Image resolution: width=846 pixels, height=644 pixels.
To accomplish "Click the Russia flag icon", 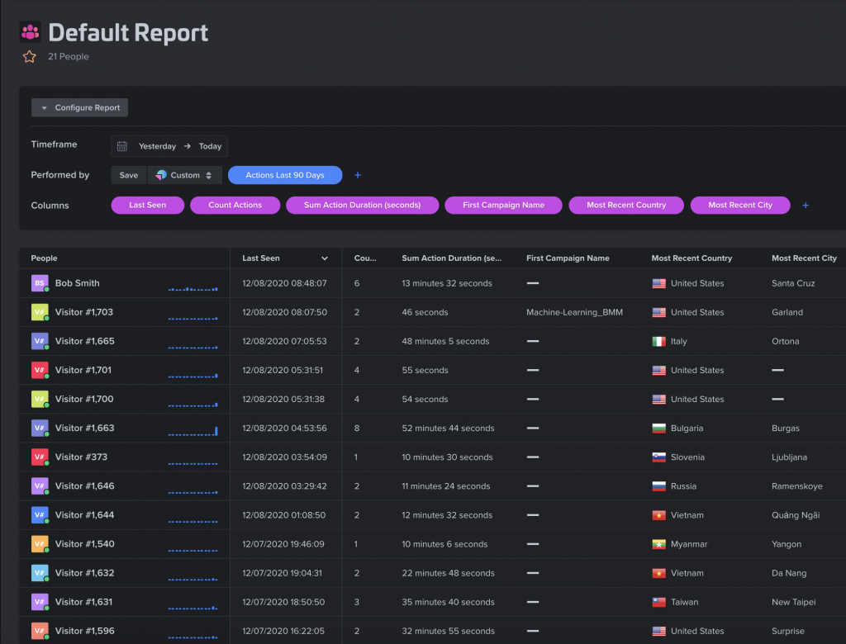I will click(658, 486).
